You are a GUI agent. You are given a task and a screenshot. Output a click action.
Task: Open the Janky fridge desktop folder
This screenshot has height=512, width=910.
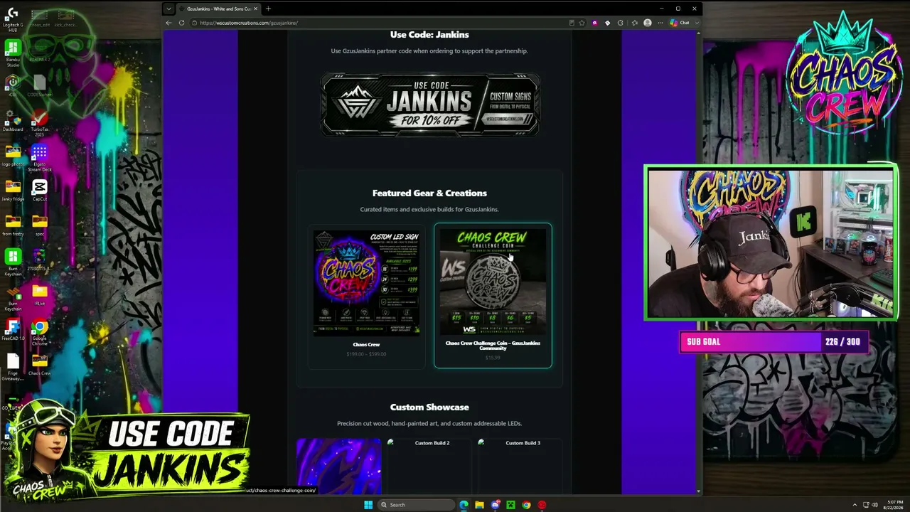click(13, 191)
